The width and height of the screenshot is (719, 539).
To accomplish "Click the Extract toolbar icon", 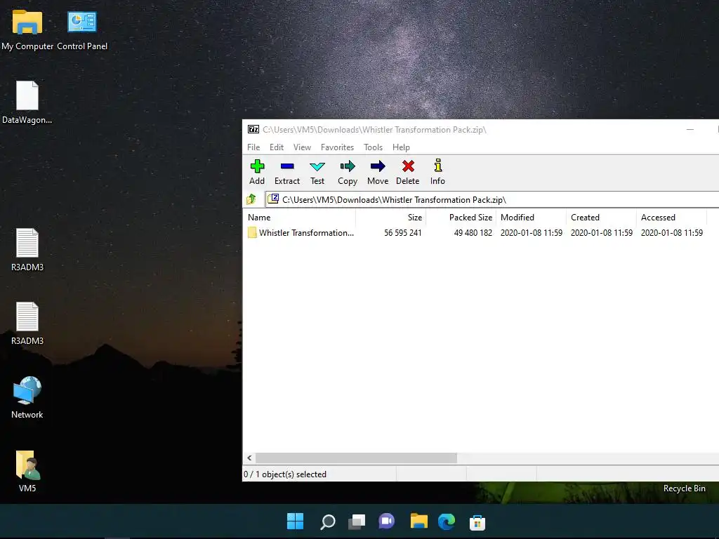I will point(287,173).
